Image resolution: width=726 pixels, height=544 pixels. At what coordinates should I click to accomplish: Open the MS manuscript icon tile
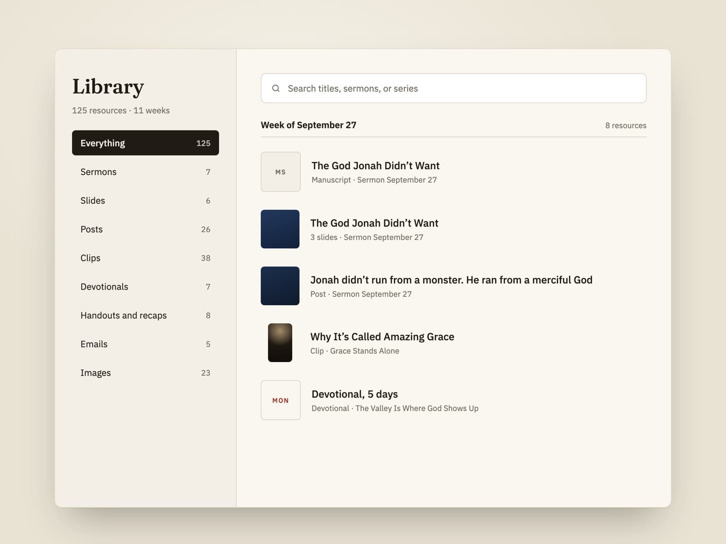click(280, 172)
